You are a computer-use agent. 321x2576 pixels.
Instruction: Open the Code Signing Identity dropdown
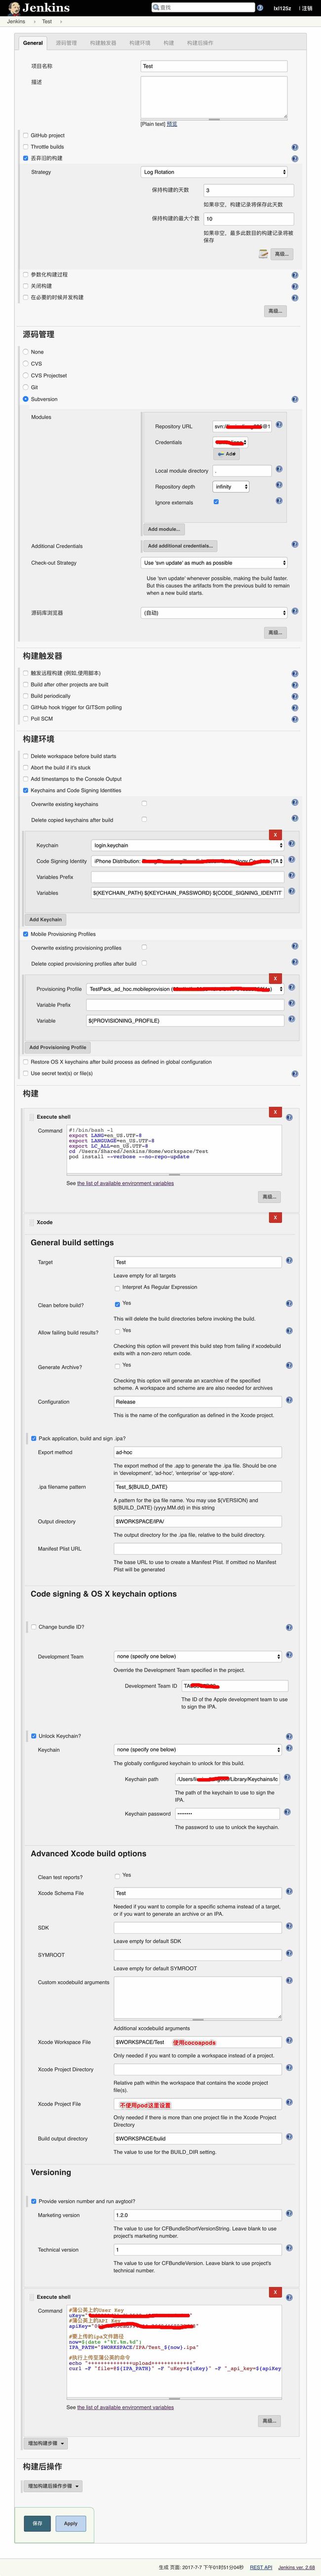pyautogui.click(x=189, y=861)
